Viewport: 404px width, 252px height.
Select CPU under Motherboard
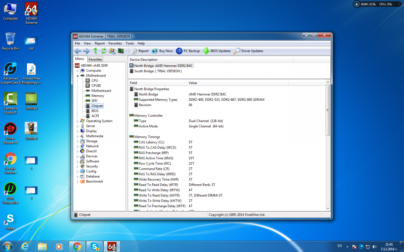tap(94, 81)
